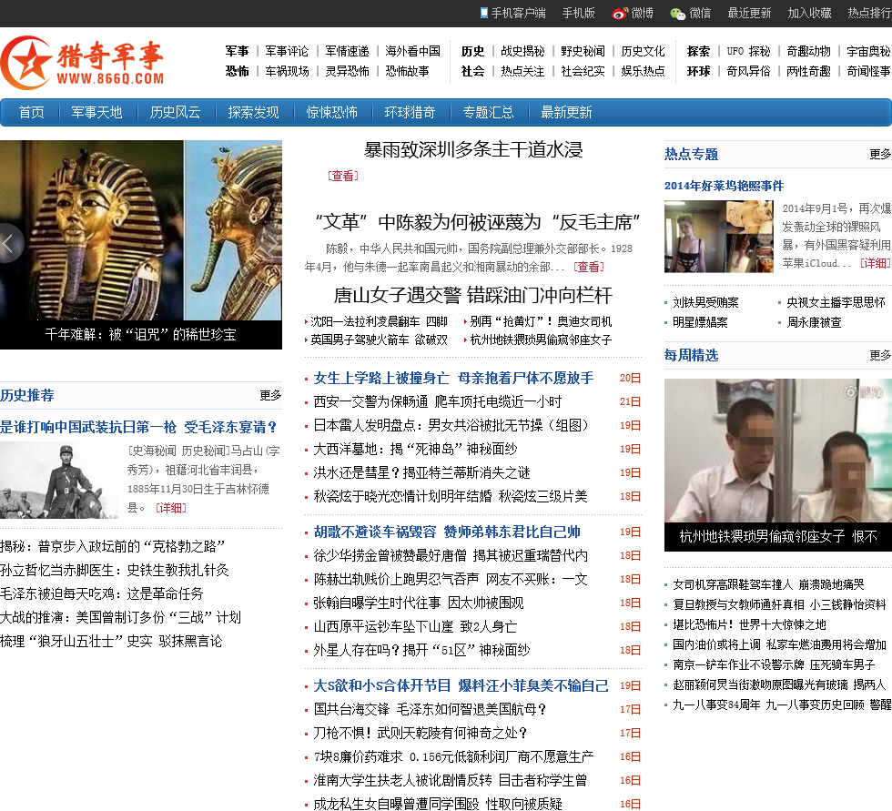Screen dimensions: 892x811
Task: Open 堪比恐怖片 世界十大惊悚之地
Action: [x=749, y=624]
